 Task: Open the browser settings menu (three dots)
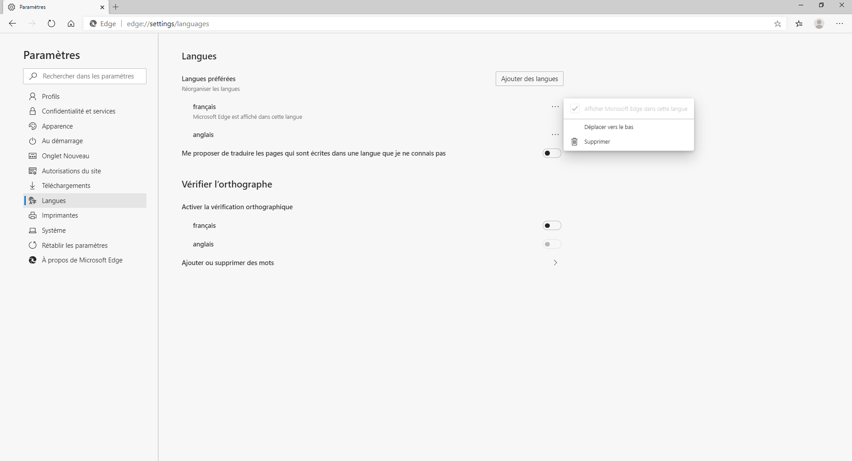(x=840, y=23)
